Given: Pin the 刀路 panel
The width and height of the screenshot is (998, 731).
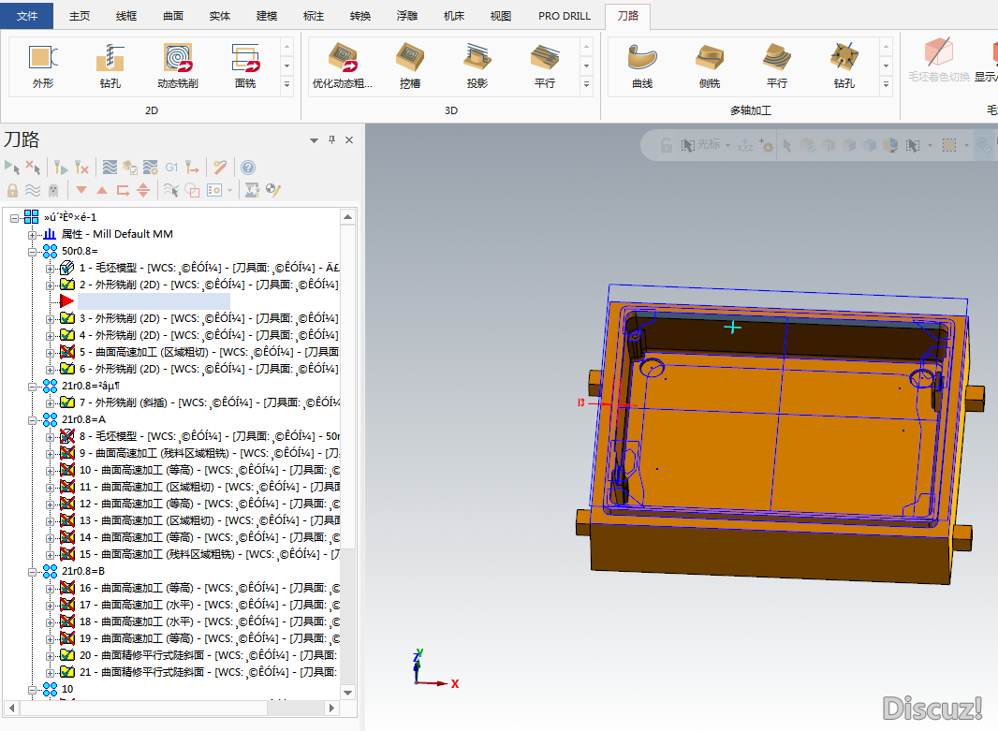Looking at the screenshot, I should [x=331, y=140].
